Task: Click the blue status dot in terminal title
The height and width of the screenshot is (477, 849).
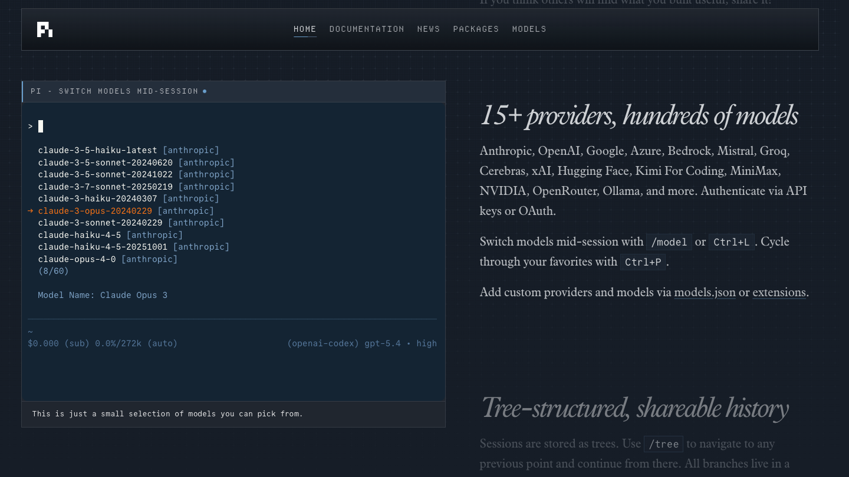Action: [x=205, y=91]
